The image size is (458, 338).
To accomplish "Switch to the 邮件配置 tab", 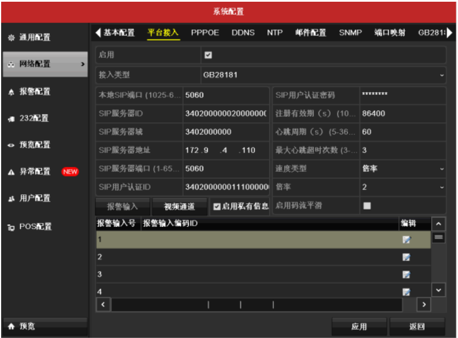I will (310, 33).
